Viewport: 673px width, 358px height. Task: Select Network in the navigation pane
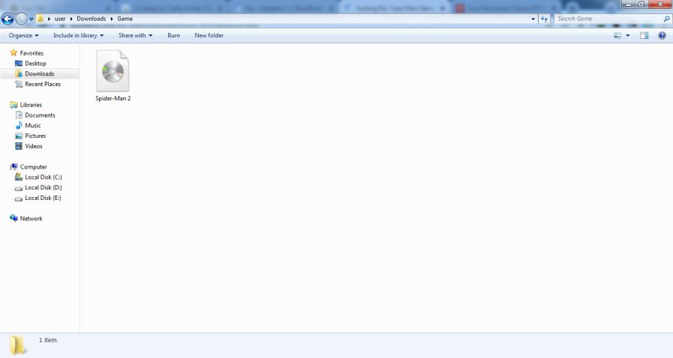[32, 219]
